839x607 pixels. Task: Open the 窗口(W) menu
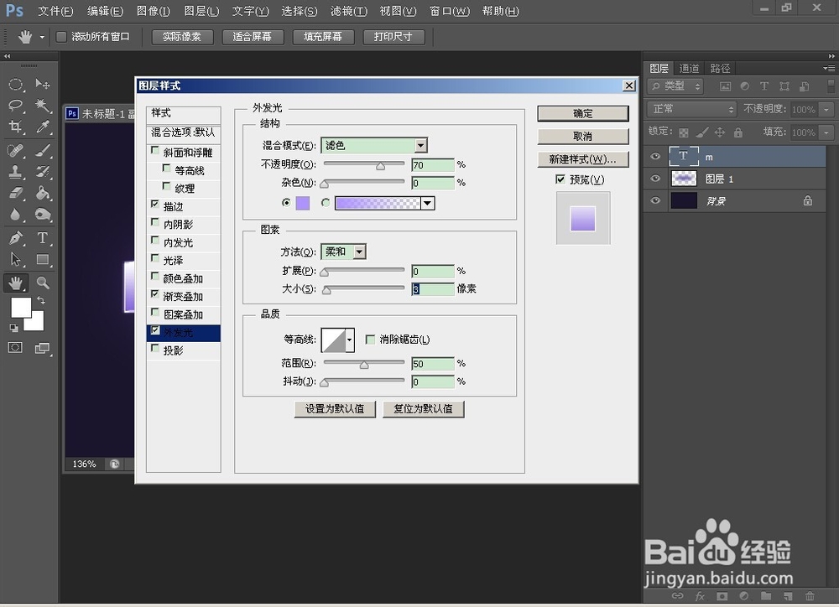pyautogui.click(x=450, y=11)
